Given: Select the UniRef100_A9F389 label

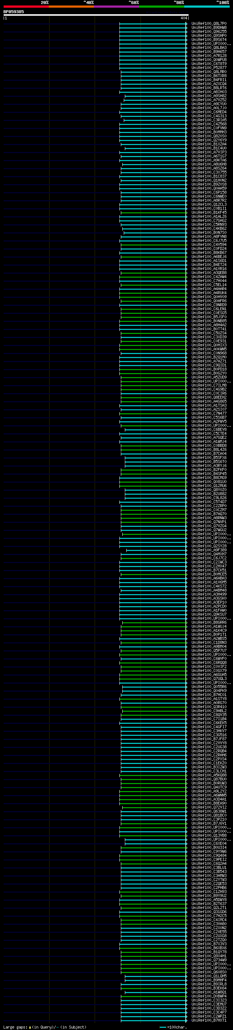Looking at the screenshot, I should tap(209, 550).
